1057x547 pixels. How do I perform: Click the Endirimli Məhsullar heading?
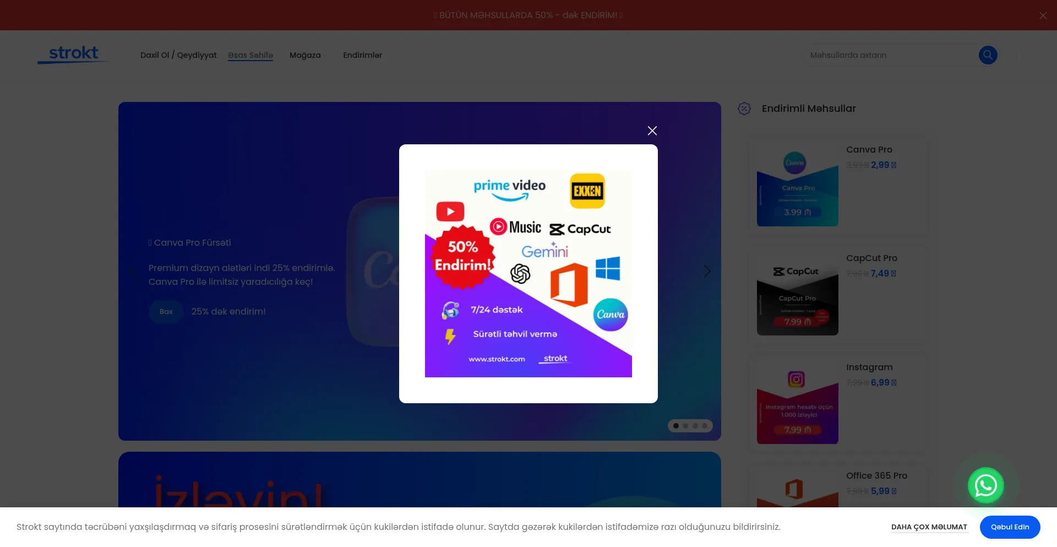809,109
